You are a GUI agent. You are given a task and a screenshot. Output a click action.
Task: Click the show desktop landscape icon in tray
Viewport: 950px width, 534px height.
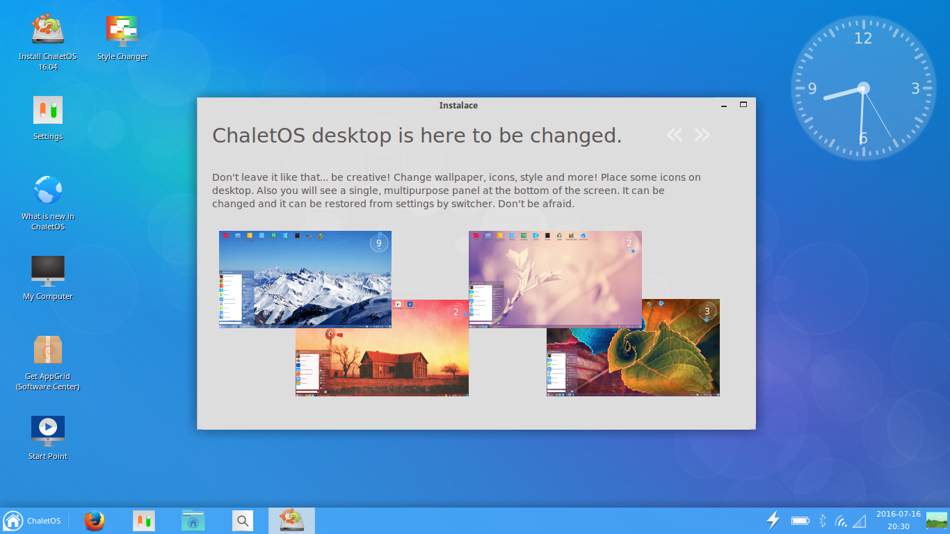click(936, 520)
